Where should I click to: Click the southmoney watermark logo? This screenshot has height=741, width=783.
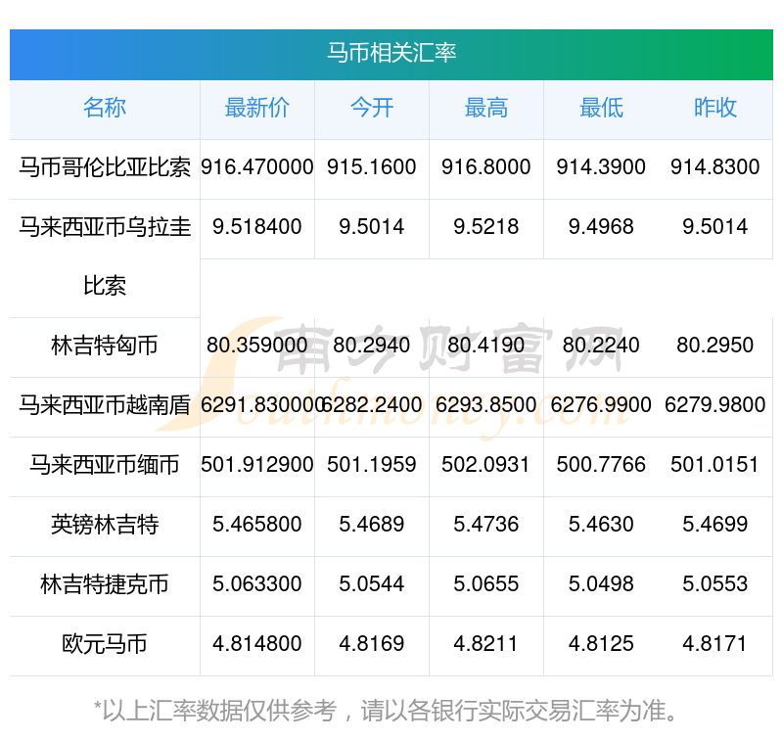click(x=391, y=382)
